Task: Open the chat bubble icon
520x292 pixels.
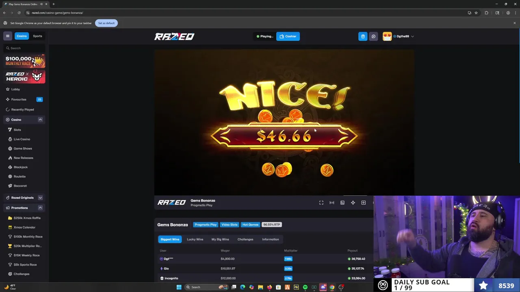Action: tap(373, 36)
